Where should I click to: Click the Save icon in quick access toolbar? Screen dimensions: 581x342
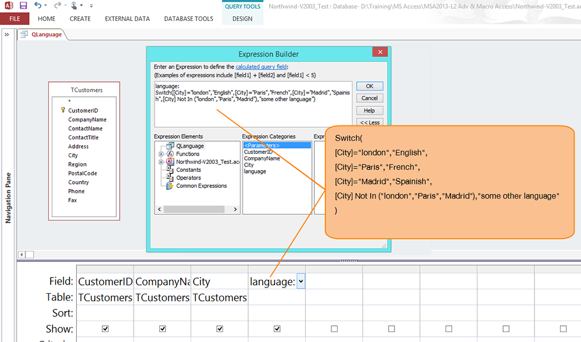tap(23, 5)
